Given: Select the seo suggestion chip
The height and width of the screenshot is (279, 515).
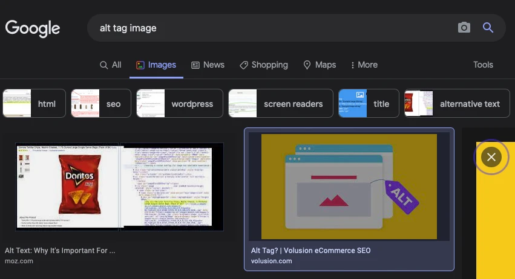Looking at the screenshot, I should (101, 103).
